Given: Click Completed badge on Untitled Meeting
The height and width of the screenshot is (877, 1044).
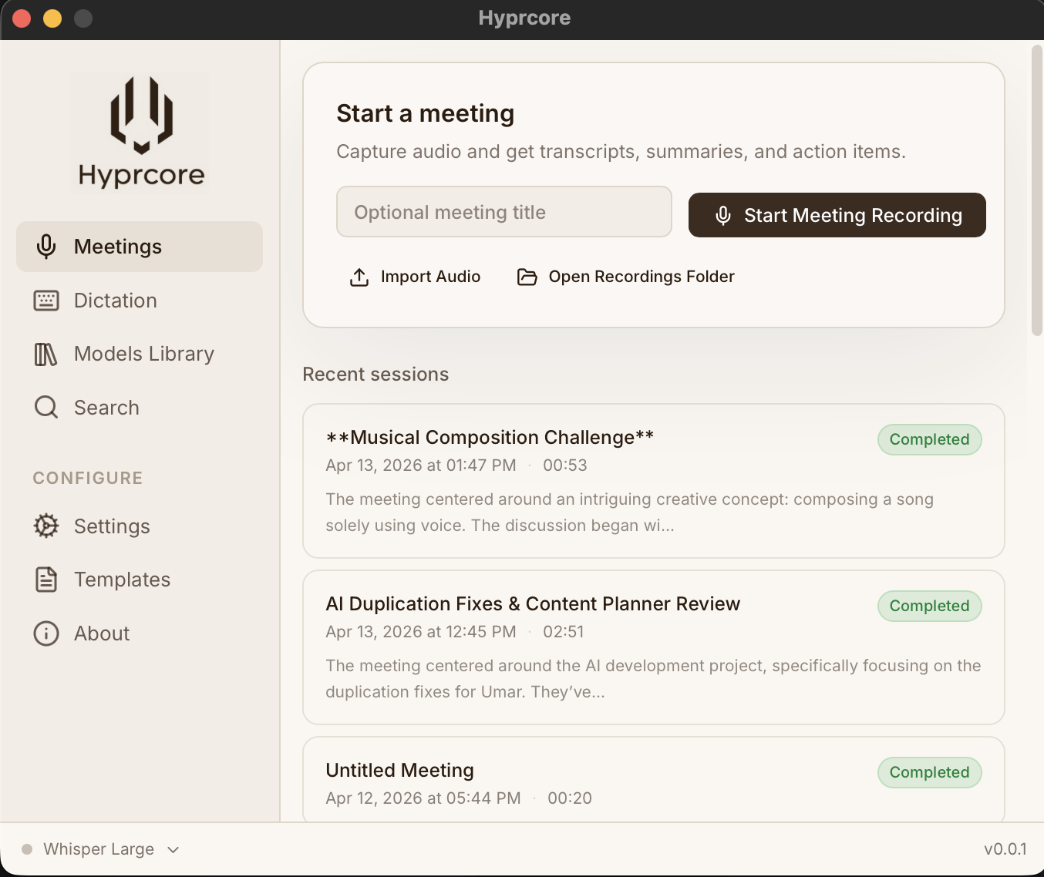Looking at the screenshot, I should [930, 772].
